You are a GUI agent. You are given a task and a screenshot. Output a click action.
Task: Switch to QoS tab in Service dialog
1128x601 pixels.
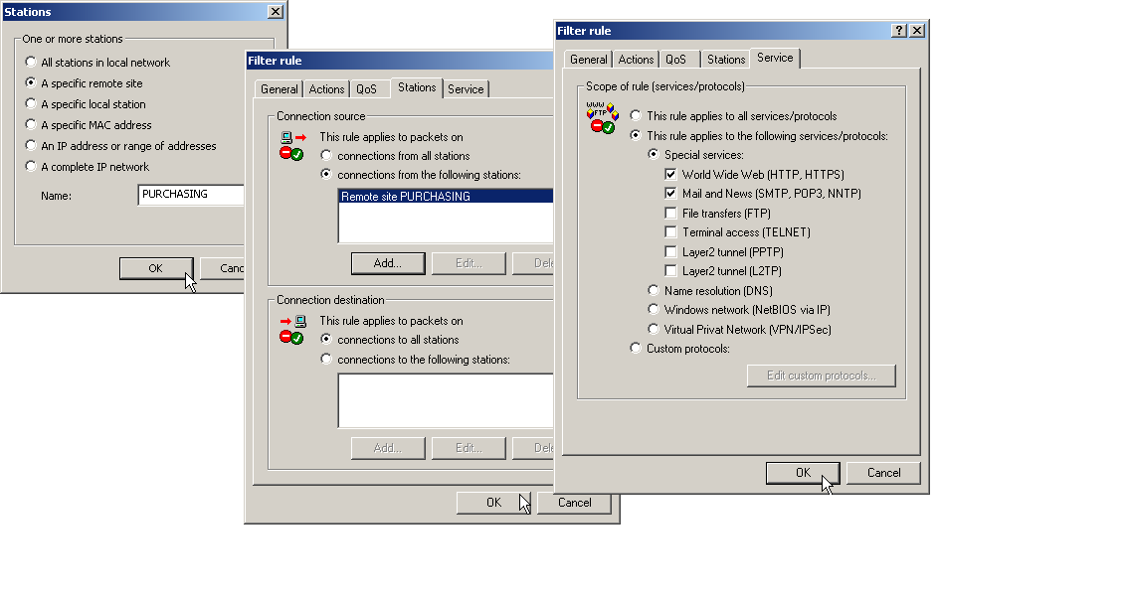point(675,60)
